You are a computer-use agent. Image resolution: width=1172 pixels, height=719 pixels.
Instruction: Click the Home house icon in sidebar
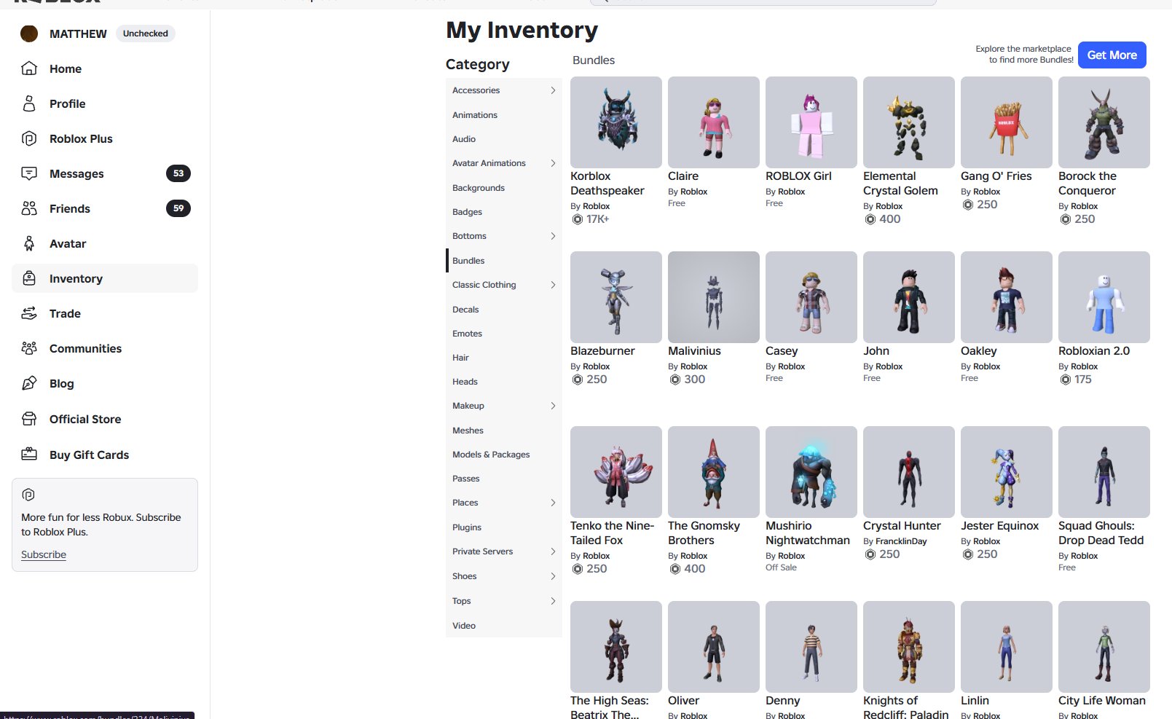click(x=29, y=68)
